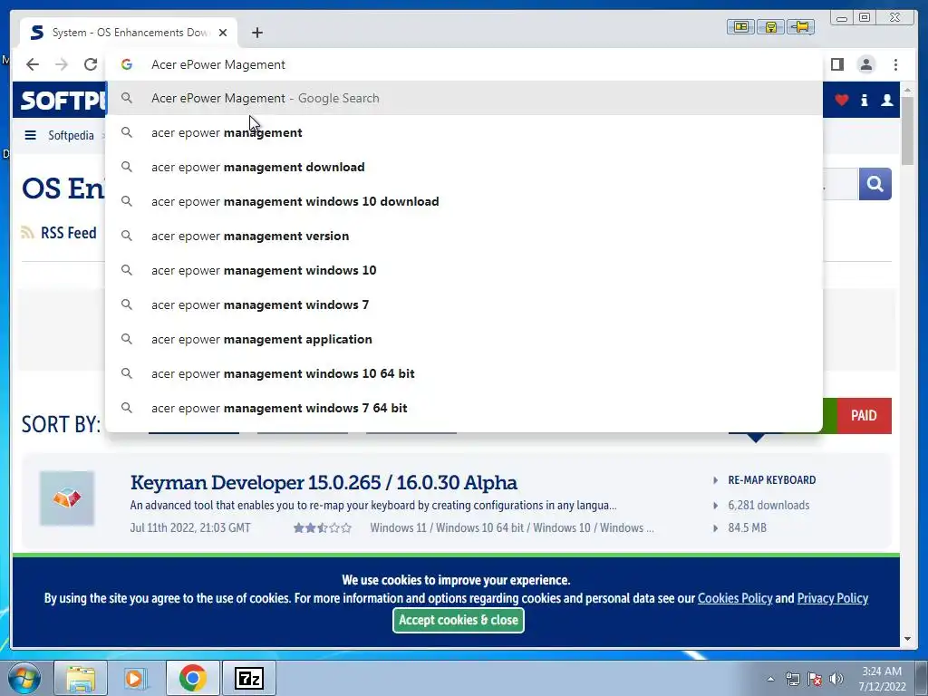Select suggestion 'acer epower management windows 7'

pos(464,304)
